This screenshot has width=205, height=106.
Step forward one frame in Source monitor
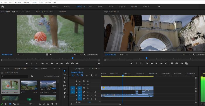57,63
